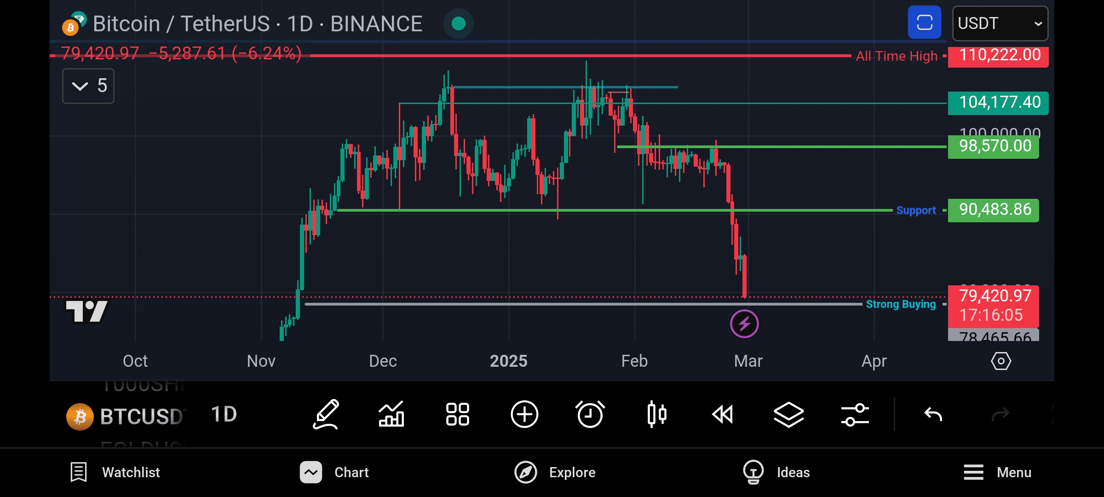This screenshot has height=497, width=1104.
Task: Open the indicators chart icon
Action: click(x=391, y=414)
